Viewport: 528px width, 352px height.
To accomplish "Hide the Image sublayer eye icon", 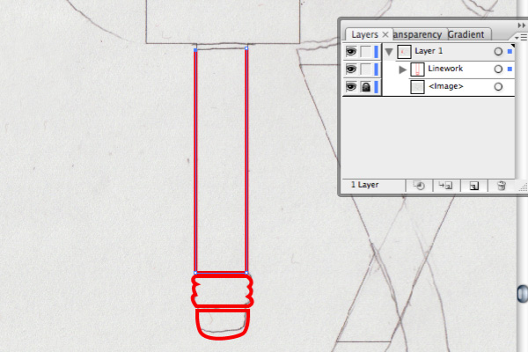I will [x=351, y=86].
